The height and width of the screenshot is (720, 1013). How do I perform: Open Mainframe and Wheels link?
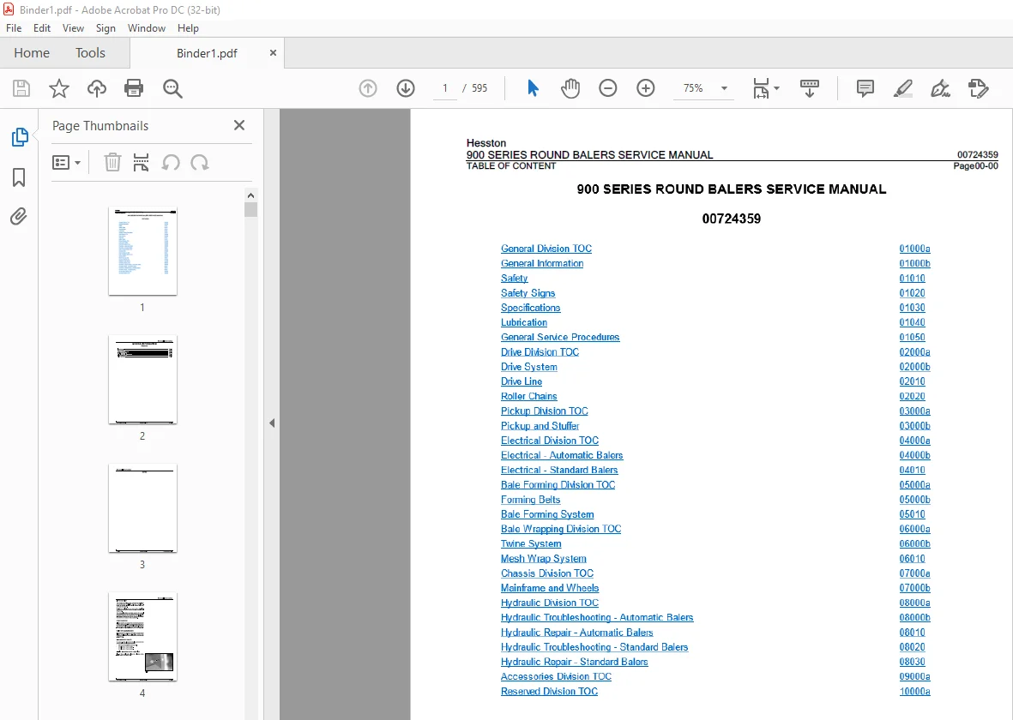tap(550, 588)
